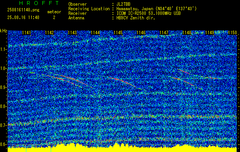
Task: Click the kHz axis unit label
Action: tap(3, 31)
